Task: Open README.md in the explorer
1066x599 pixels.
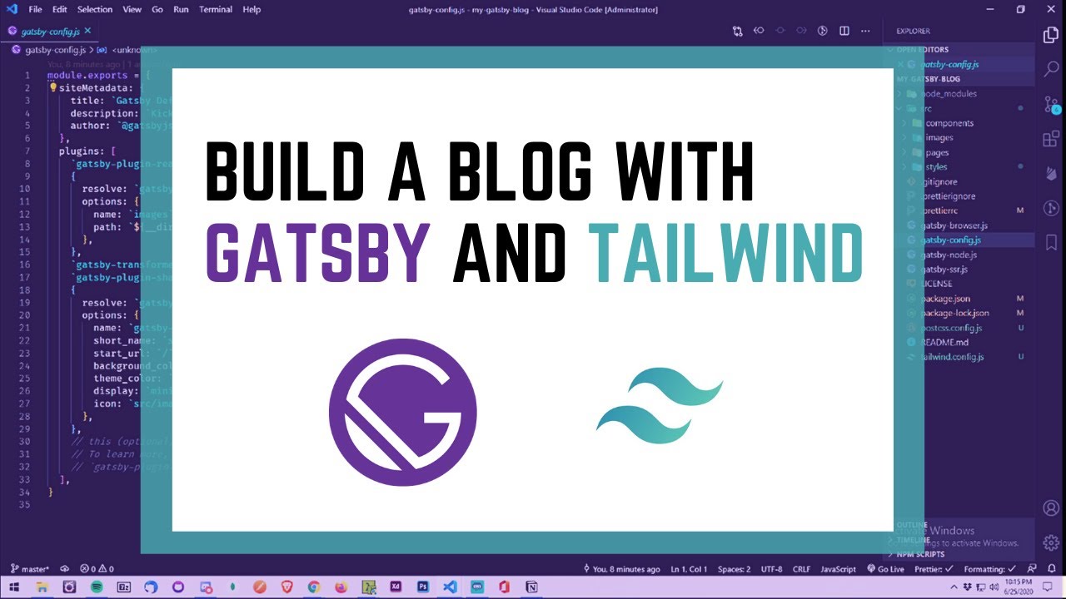Action: click(x=944, y=342)
